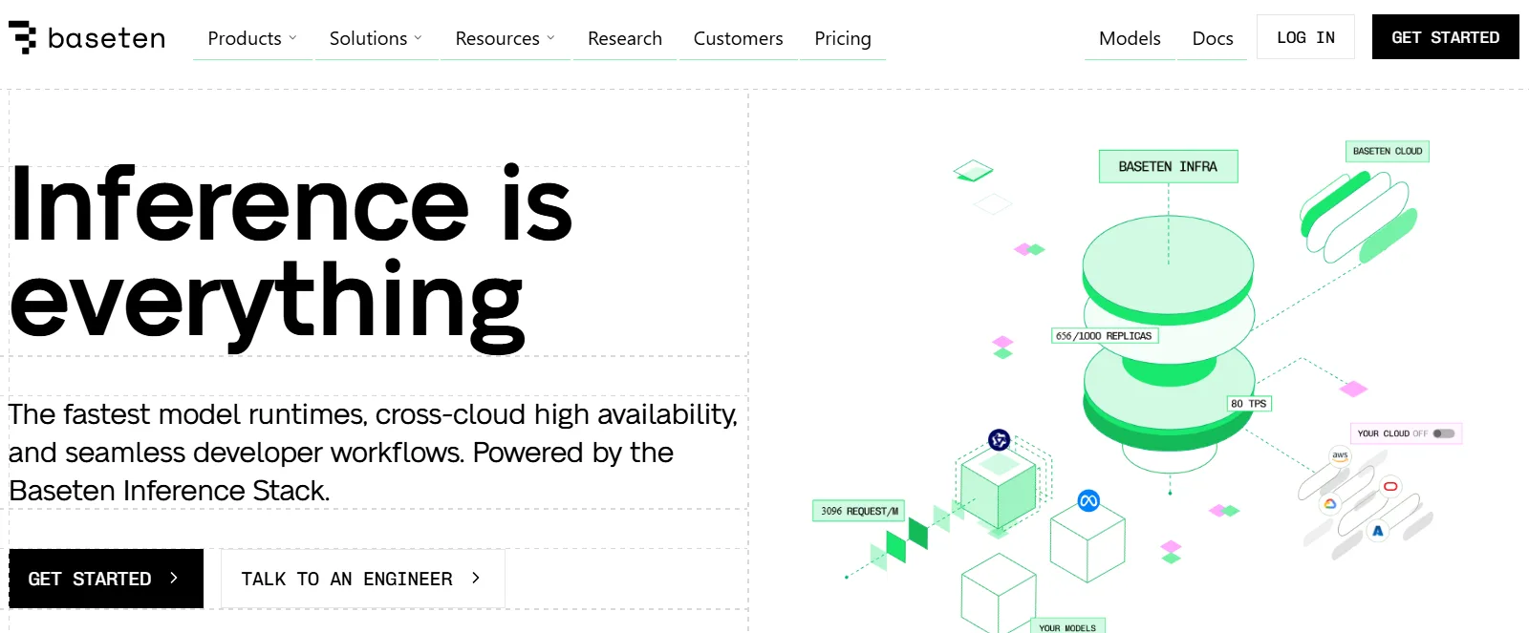Click the header GET STARTED button
This screenshot has height=633, width=1529.
pos(1445,37)
